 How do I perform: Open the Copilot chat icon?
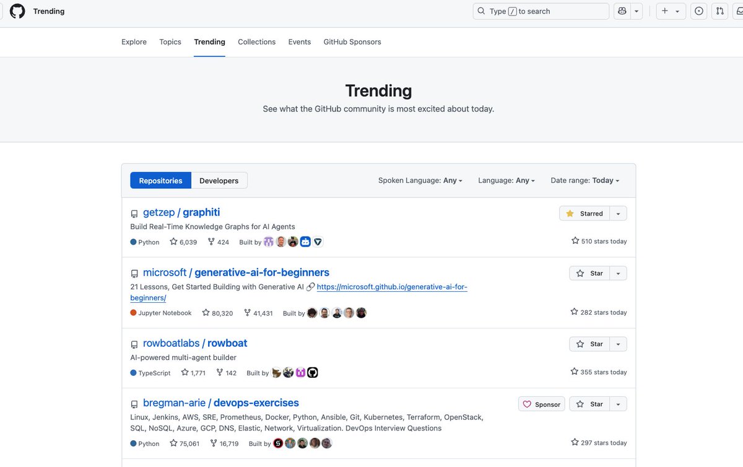(622, 11)
